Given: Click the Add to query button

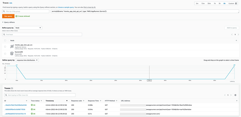Looking at the screenshot, I should coord(232,28).
